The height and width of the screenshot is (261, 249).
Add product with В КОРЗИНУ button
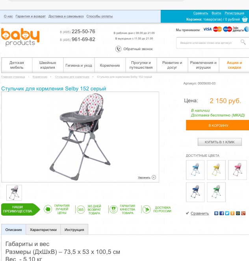[217, 125]
